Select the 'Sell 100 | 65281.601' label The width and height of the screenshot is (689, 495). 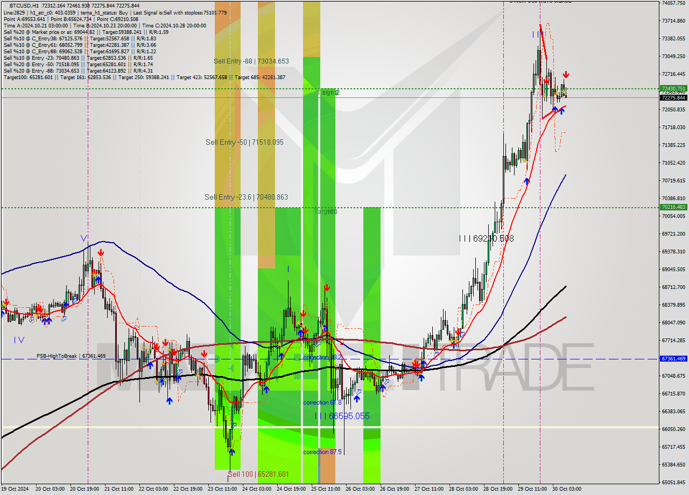[258, 474]
